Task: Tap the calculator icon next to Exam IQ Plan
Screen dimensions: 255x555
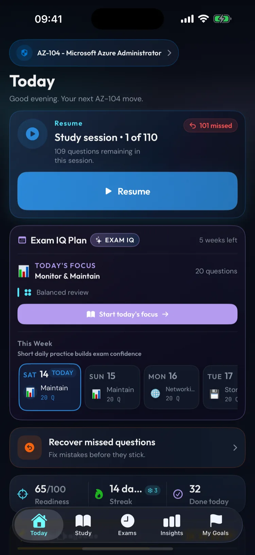Action: coord(22,240)
